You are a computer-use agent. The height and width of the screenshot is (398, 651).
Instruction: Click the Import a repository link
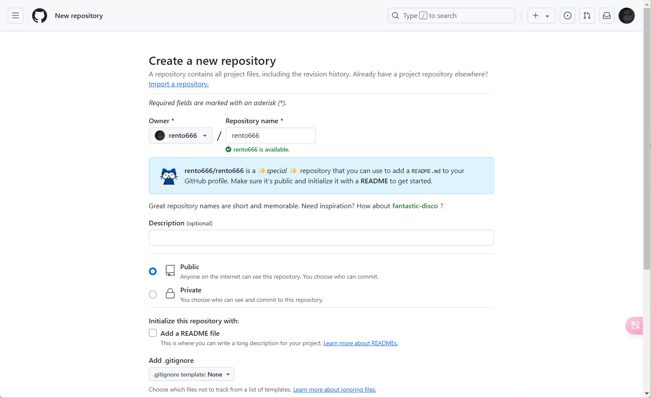179,84
